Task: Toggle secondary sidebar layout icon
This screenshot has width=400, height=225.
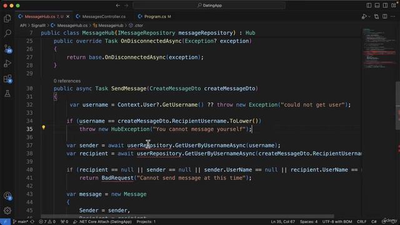Action: [385, 6]
